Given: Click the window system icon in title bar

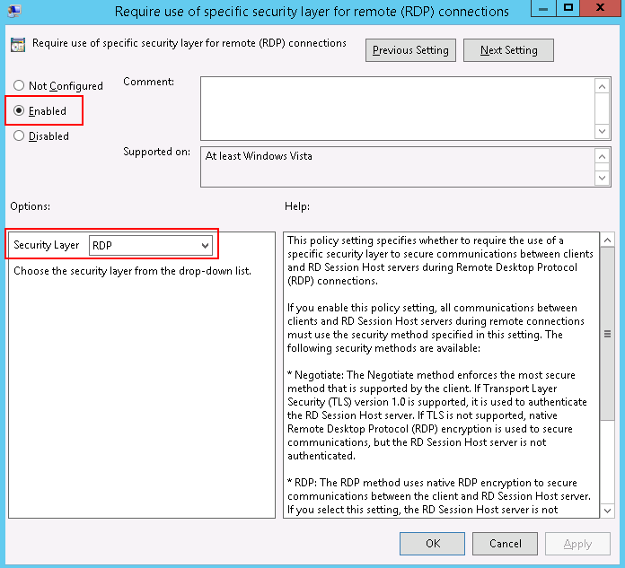Looking at the screenshot, I should coord(14,11).
